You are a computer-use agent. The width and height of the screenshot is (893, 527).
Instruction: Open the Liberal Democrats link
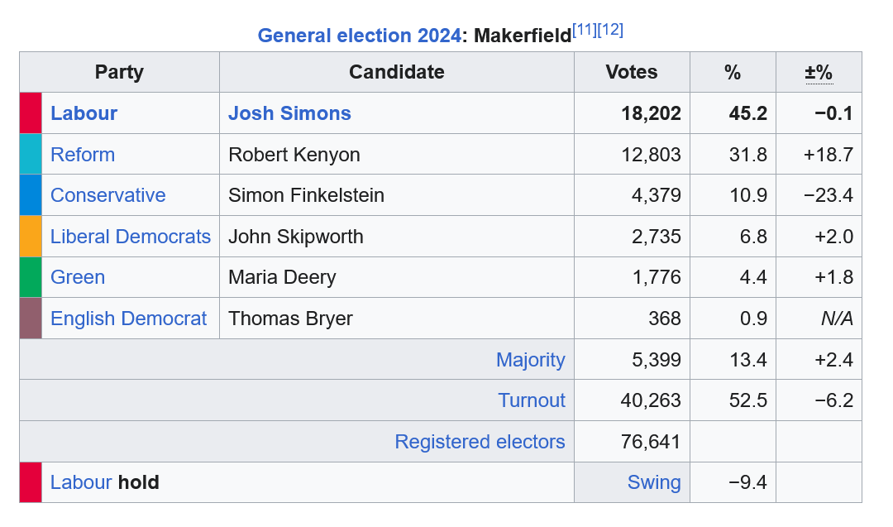click(131, 237)
